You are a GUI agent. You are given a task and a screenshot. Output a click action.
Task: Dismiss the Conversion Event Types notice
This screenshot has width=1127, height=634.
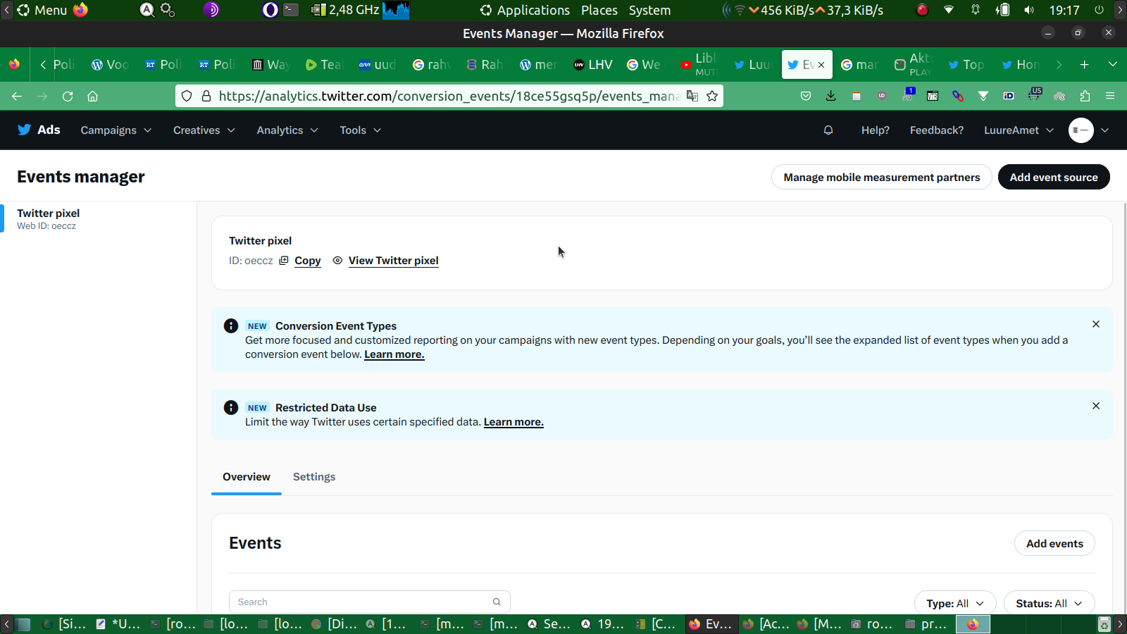coord(1096,324)
